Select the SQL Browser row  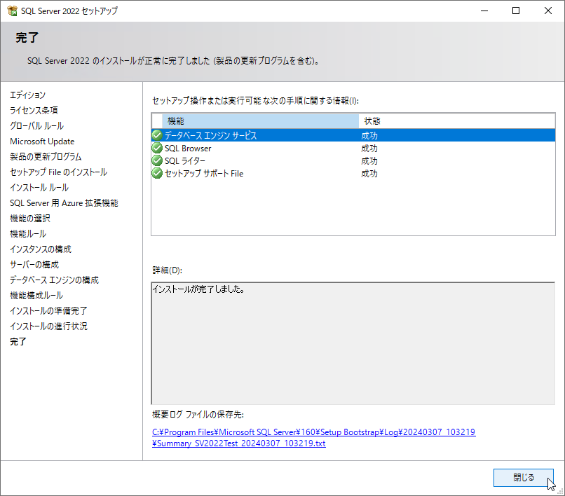pos(353,148)
